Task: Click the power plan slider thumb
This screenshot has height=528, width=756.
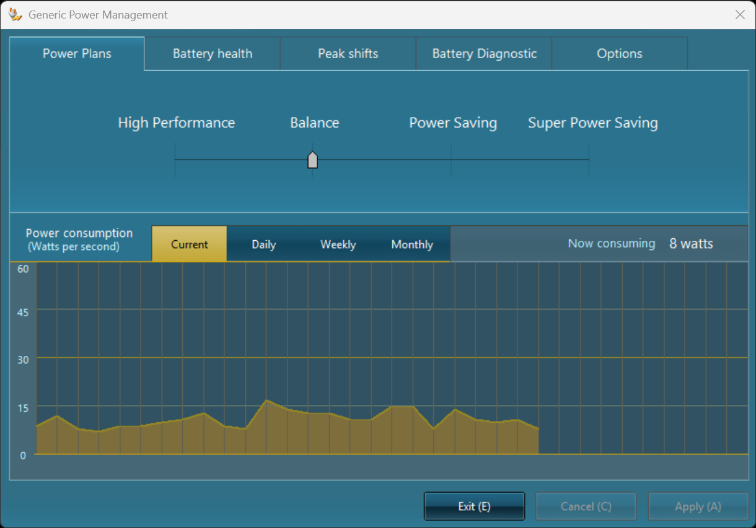Action: point(313,160)
